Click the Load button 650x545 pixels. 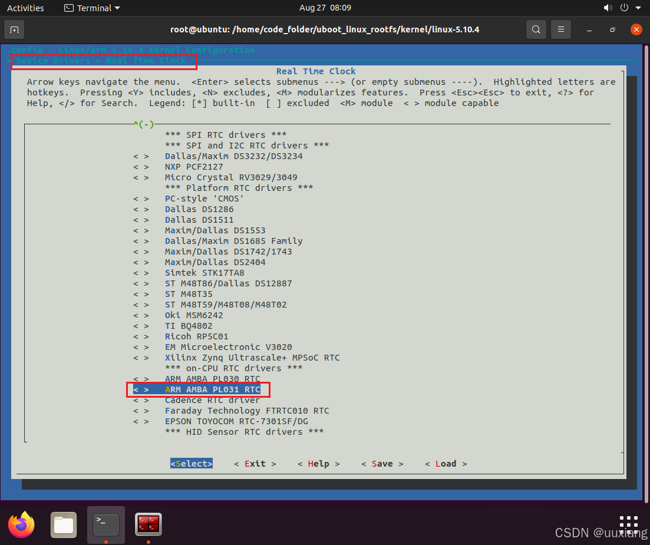446,464
